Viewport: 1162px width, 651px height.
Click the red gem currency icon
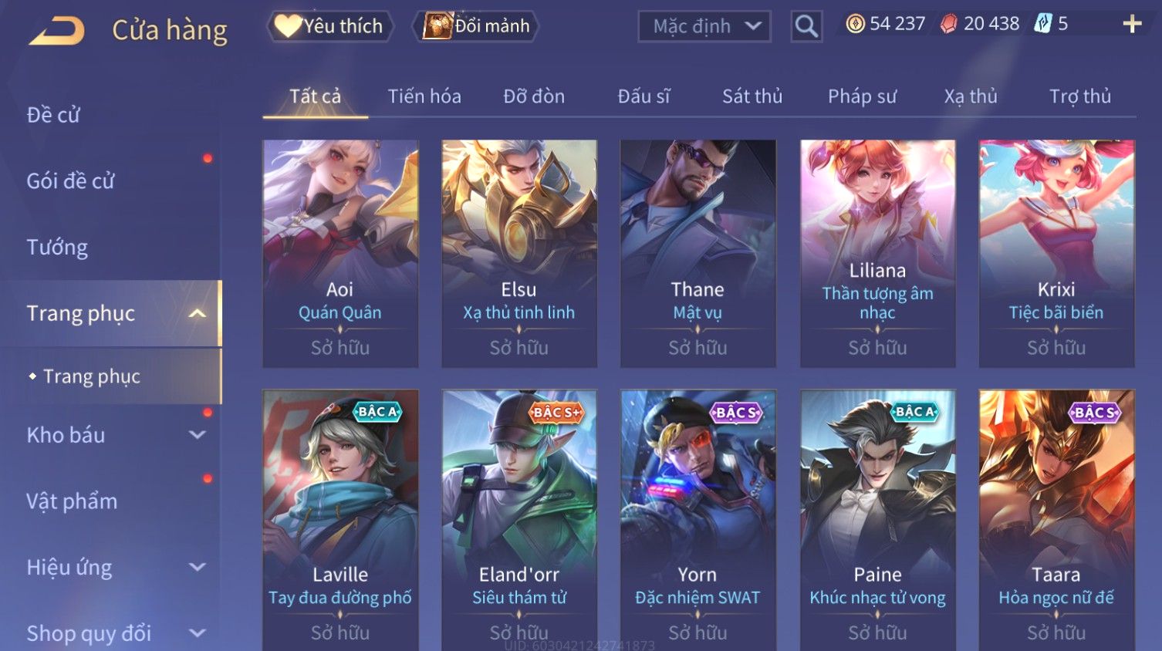pos(948,24)
